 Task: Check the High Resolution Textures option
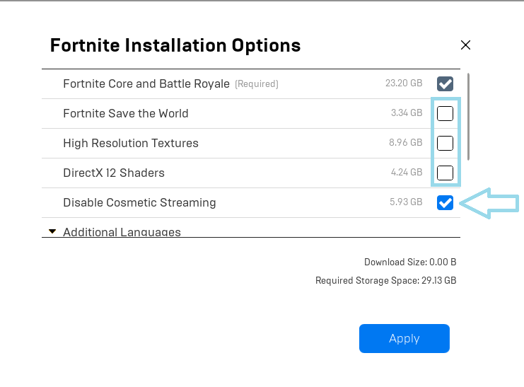445,143
